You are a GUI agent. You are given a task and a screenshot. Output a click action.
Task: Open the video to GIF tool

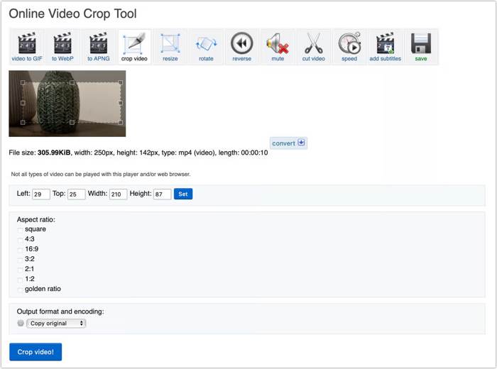[27, 47]
